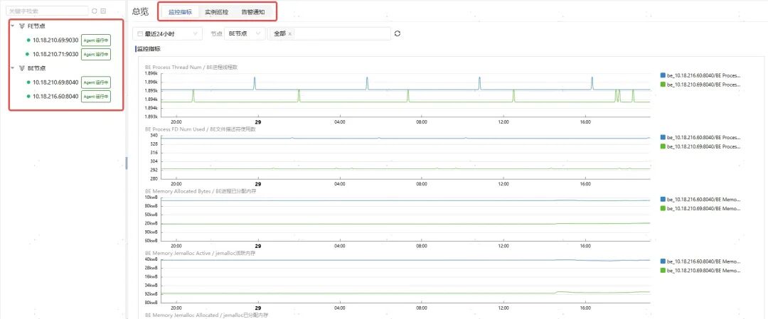Toggle blue series in FD Num Used legend
768x319 pixels.
pos(701,138)
